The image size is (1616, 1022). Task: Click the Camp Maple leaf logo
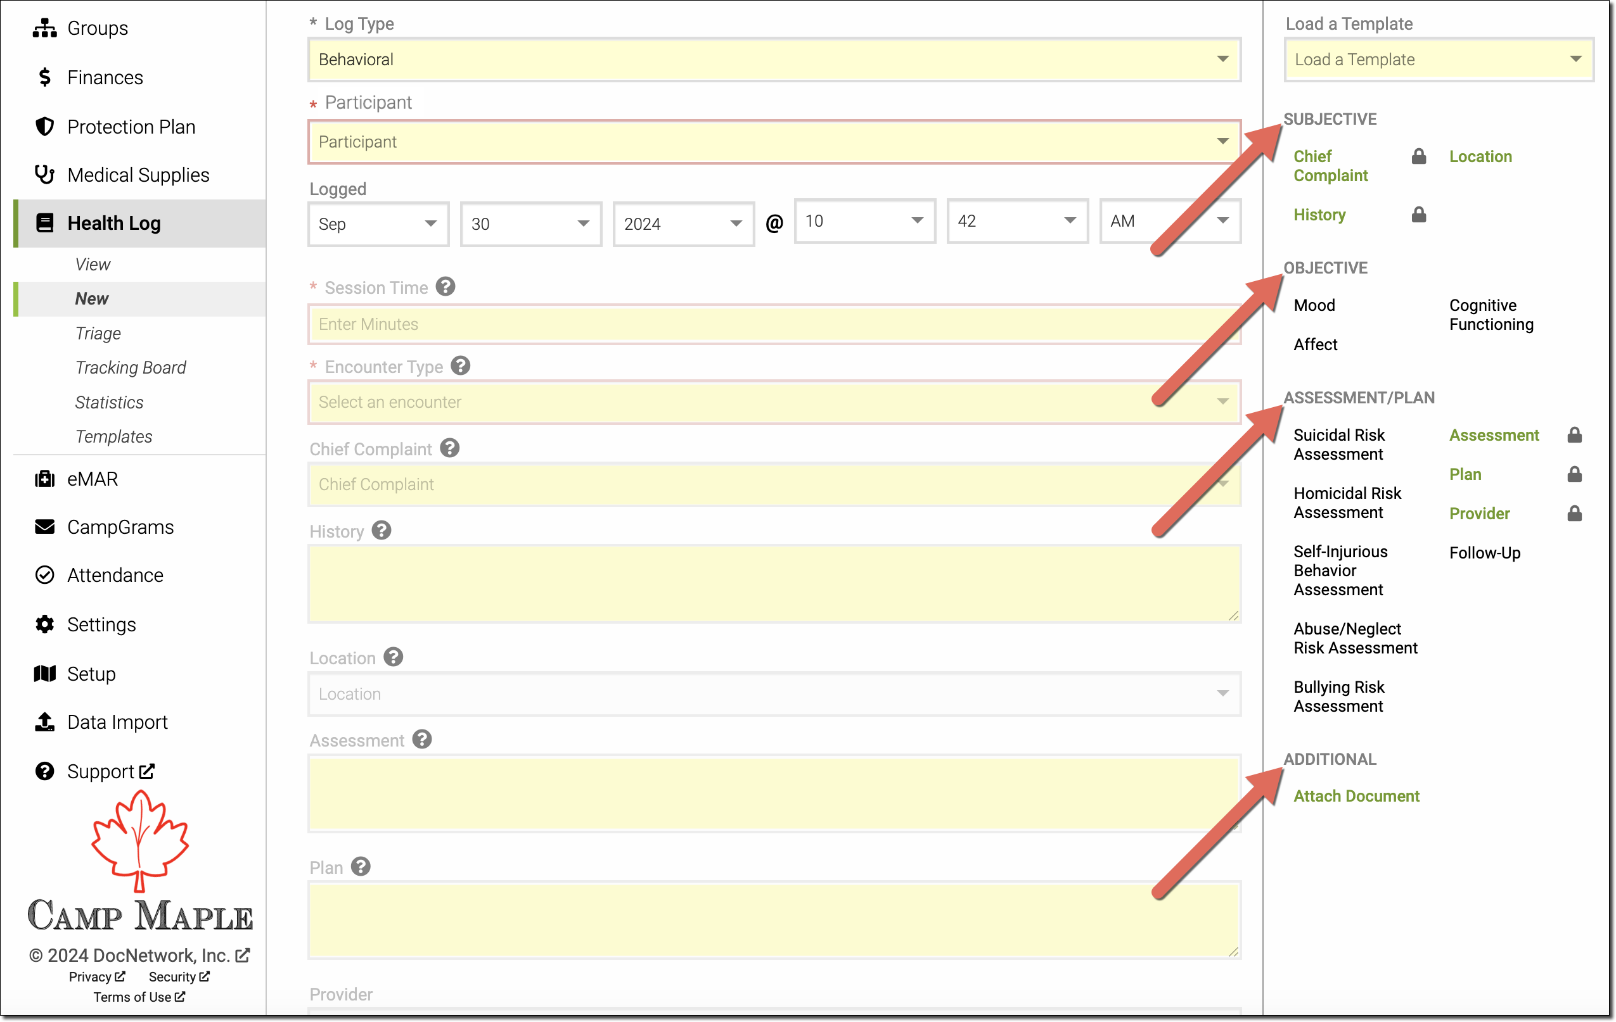pos(139,840)
